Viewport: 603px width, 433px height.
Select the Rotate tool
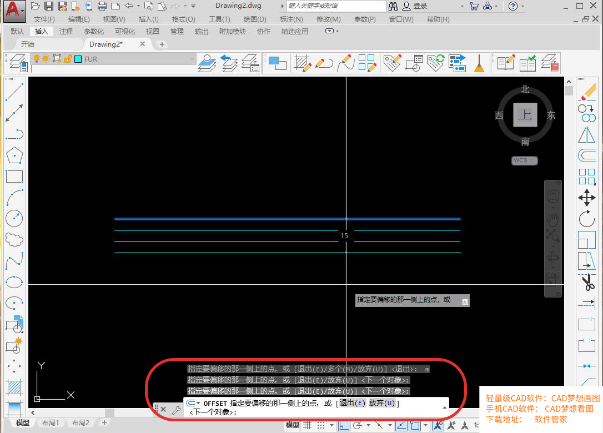[587, 219]
